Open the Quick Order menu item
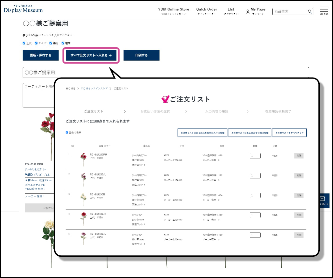The height and width of the screenshot is (278, 333). pos(206,11)
